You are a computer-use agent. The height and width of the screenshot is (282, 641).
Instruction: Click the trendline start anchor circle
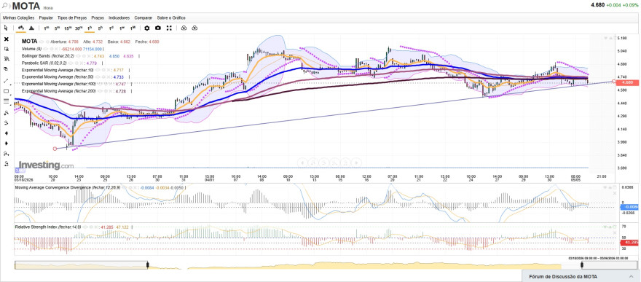pos(55,149)
